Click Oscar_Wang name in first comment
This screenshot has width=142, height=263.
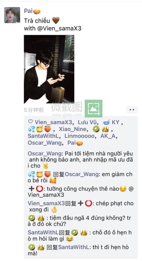point(45,153)
